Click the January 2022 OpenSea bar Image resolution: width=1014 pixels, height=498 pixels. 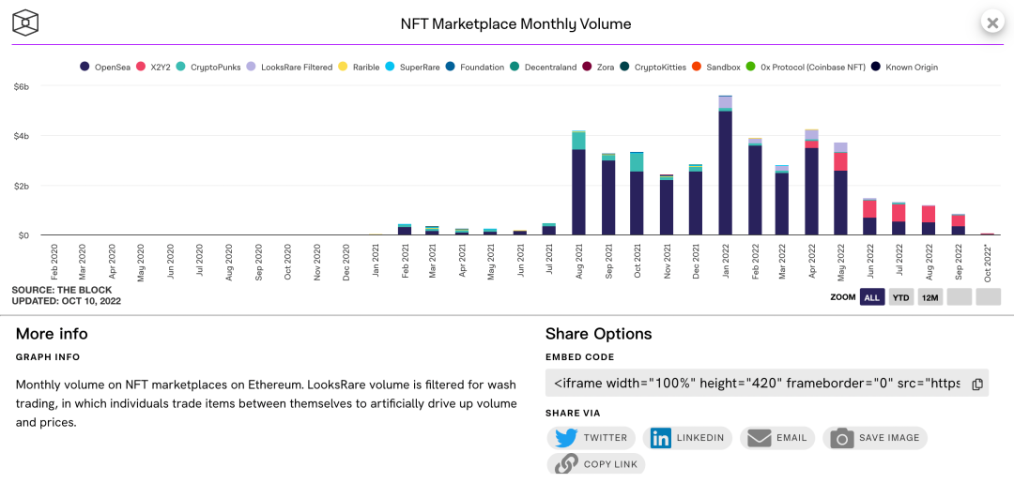point(726,174)
